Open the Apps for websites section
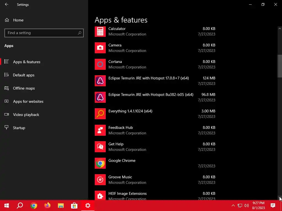Image resolution: width=282 pixels, height=211 pixels. (x=44, y=101)
